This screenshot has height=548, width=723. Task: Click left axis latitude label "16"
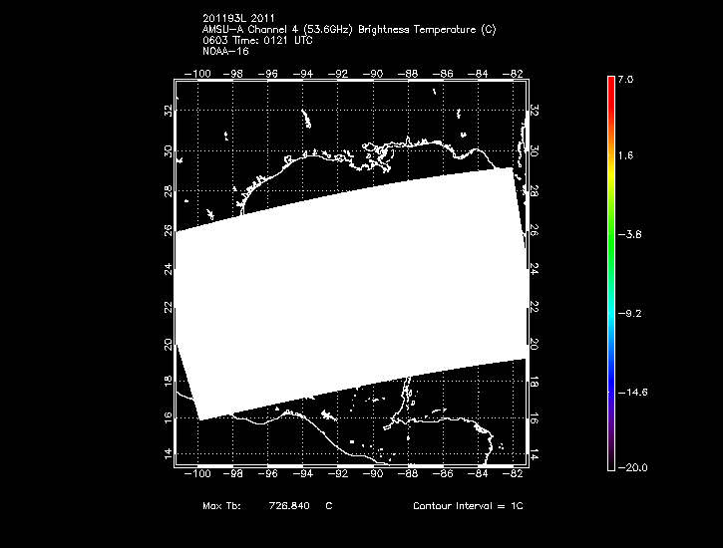168,417
